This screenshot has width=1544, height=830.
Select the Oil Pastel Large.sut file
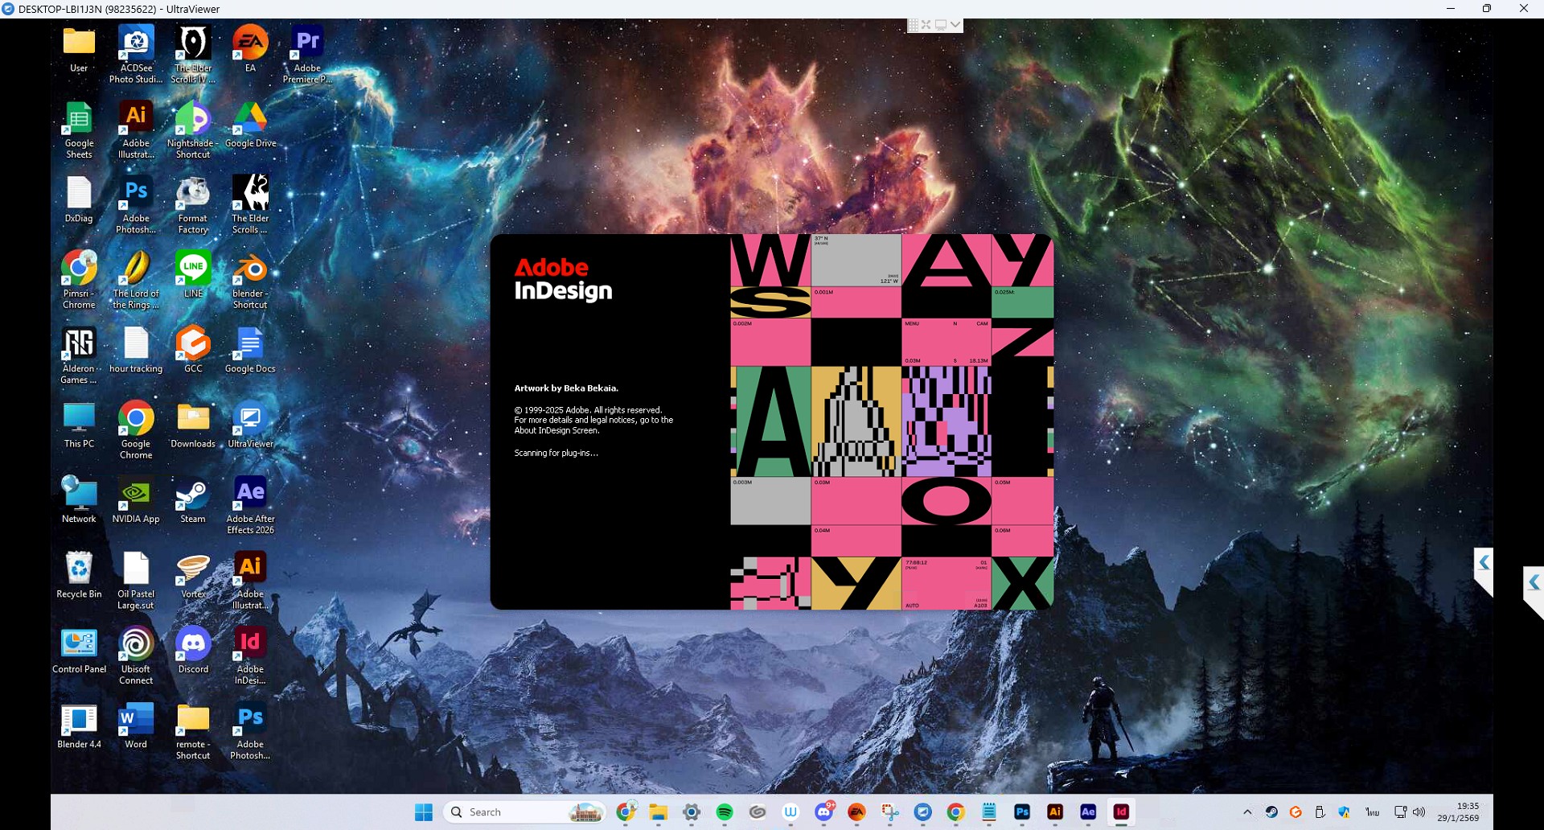[136, 581]
